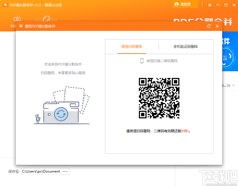Image resolution: width=238 pixels, height=186 pixels.
Task: Browse save location with the ... button
Action: (65, 171)
